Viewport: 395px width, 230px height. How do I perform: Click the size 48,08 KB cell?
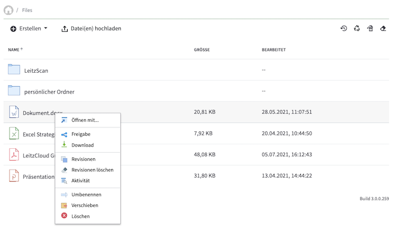click(204, 154)
